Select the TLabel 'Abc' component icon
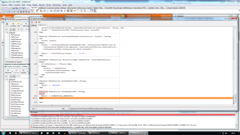 (48, 11)
